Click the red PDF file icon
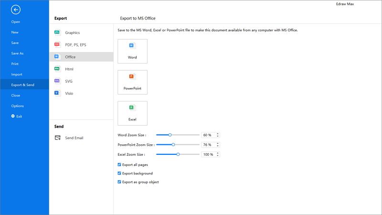The height and width of the screenshot is (215, 382). click(x=57, y=44)
